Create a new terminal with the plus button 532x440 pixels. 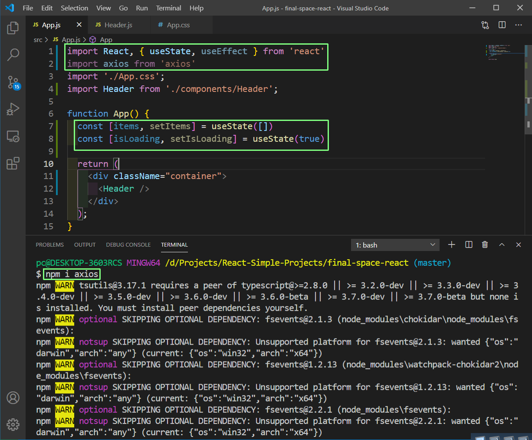[452, 244]
